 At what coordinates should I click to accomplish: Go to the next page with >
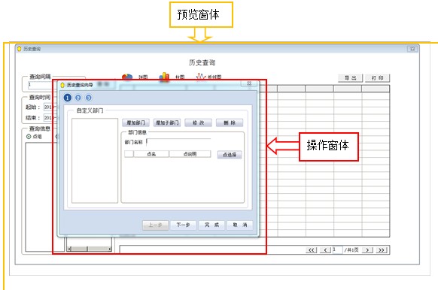(367, 250)
